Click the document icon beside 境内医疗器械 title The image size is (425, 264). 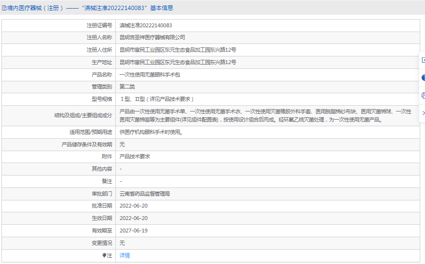point(4,8)
